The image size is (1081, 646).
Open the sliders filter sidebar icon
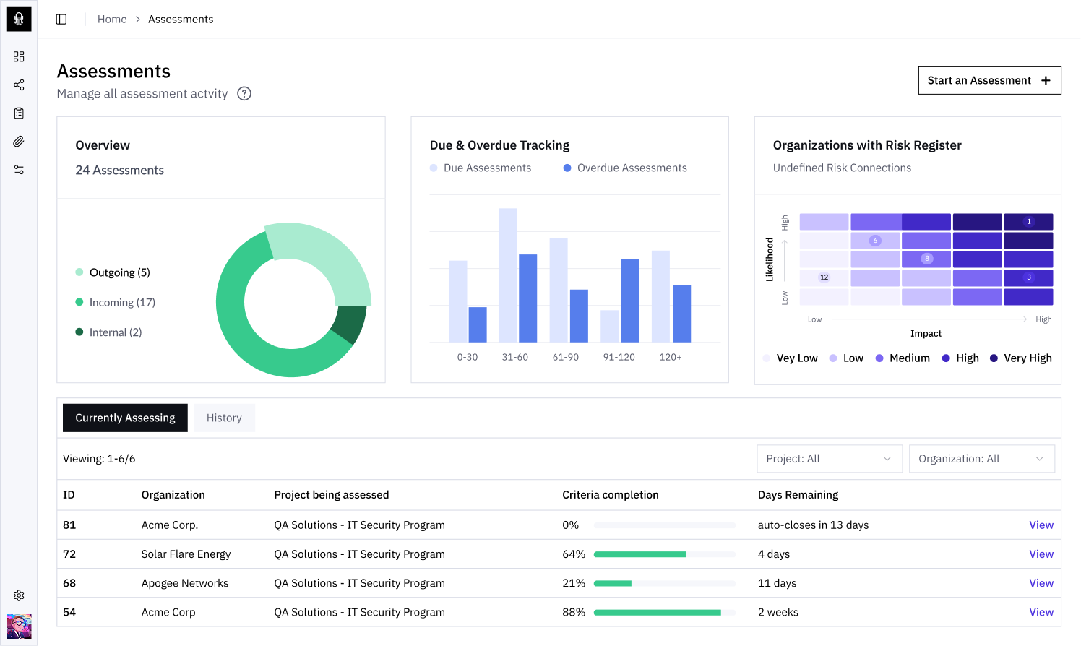point(19,170)
